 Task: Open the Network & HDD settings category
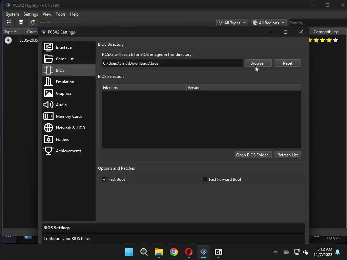tap(68, 128)
